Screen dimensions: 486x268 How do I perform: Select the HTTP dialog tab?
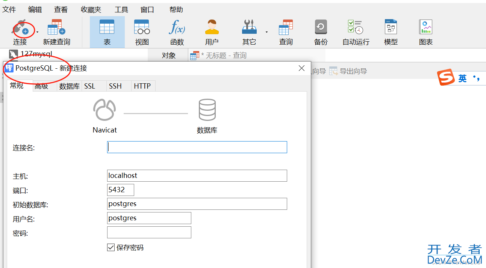[142, 86]
